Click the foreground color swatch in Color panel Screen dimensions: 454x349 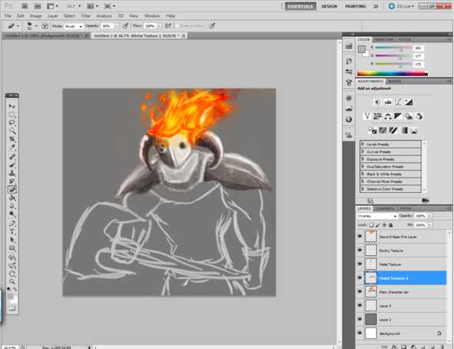pos(361,49)
